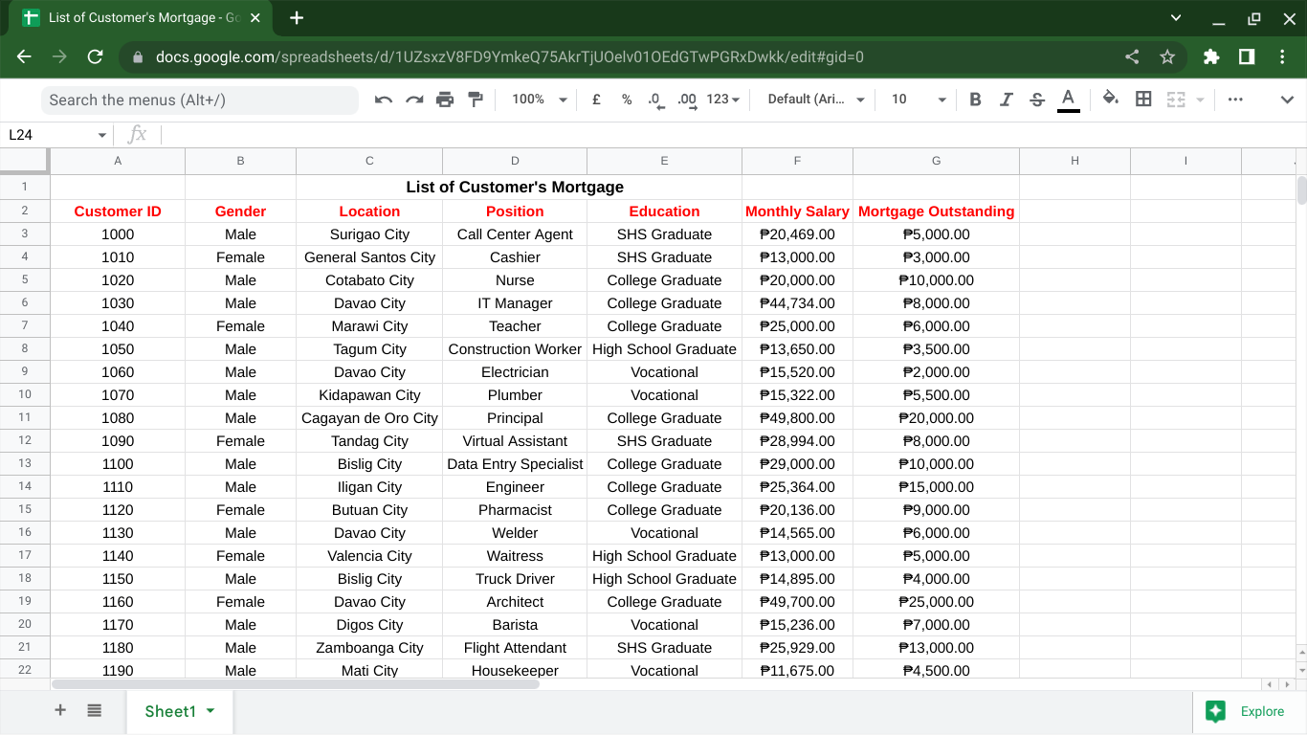Close the List of Customer's Mortgage tab
This screenshot has height=735, width=1307.
255,18
